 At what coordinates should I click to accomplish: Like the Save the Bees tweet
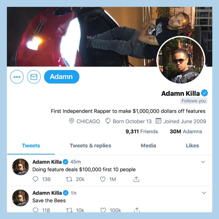tap(103, 210)
